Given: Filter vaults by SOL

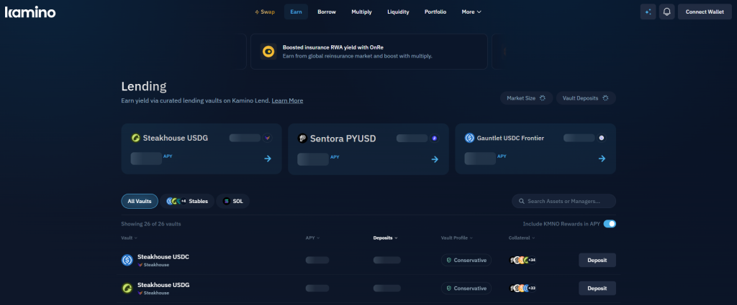Looking at the screenshot, I should pos(233,201).
